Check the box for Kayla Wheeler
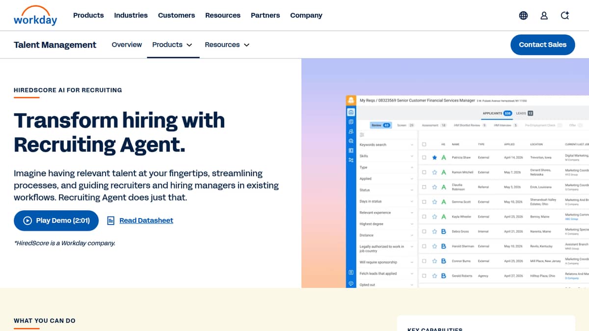 click(424, 217)
